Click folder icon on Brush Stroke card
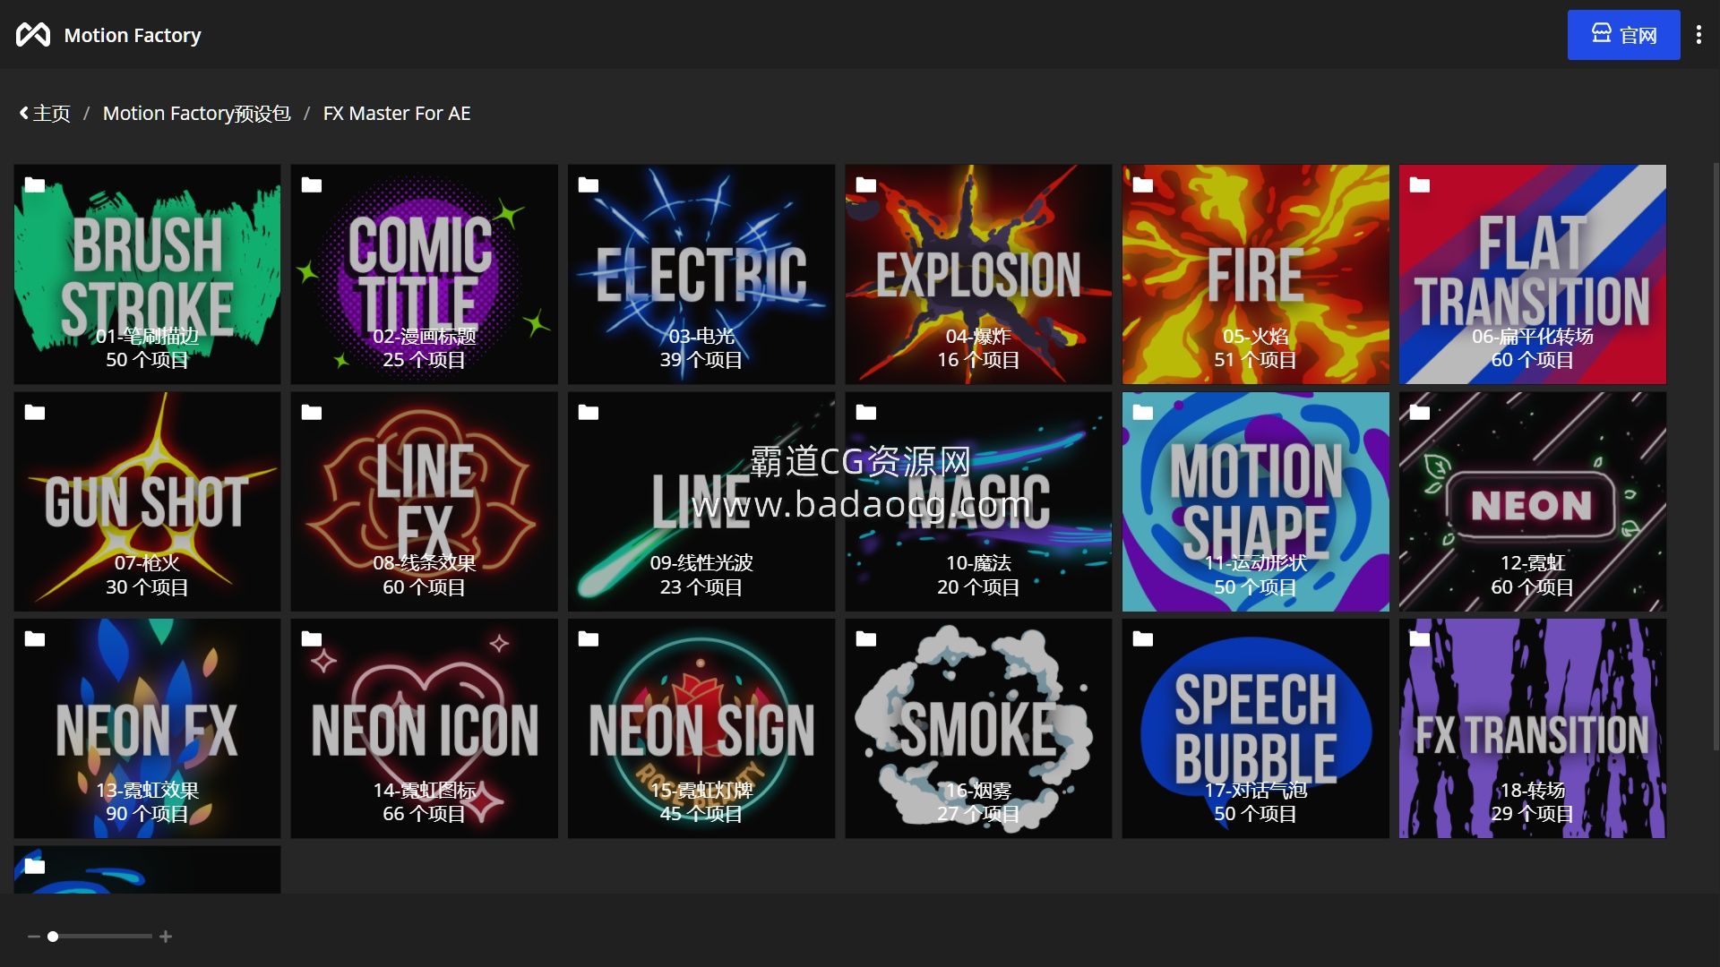Viewport: 1720px width, 967px height. (x=35, y=185)
